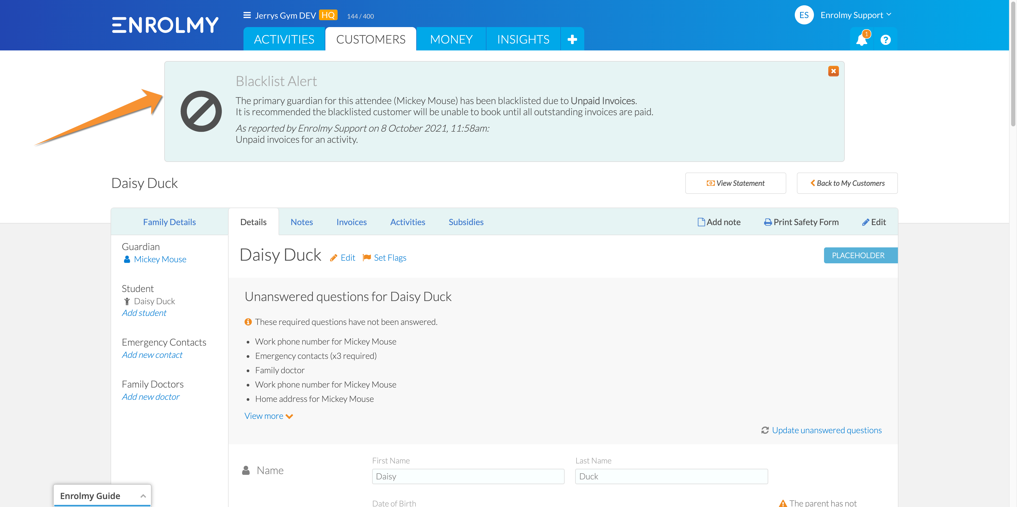
Task: Click the View Statement button
Action: pyautogui.click(x=736, y=183)
